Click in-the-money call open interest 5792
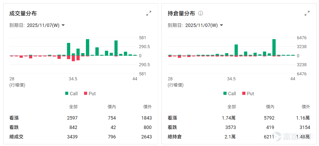This screenshot has height=146, width=319. point(269,118)
